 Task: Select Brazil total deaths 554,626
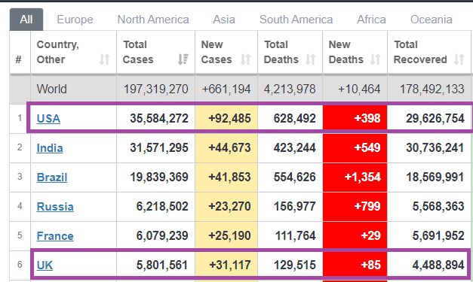pos(295,177)
